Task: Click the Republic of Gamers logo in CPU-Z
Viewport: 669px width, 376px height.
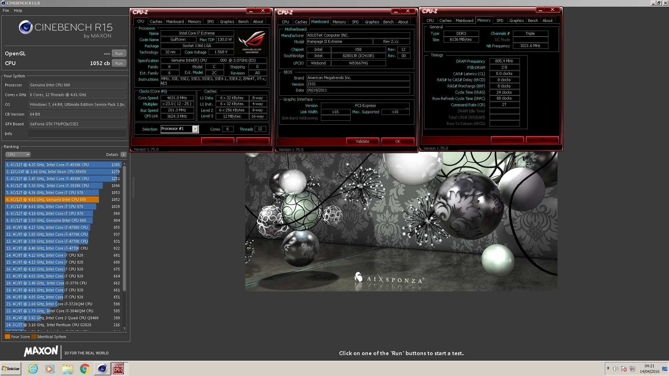Action: coord(252,41)
